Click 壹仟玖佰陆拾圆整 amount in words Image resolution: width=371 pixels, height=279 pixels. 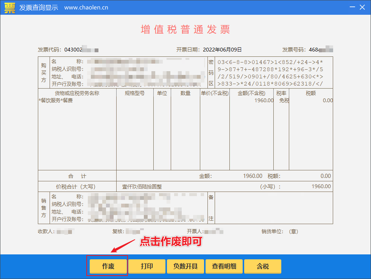142,187
